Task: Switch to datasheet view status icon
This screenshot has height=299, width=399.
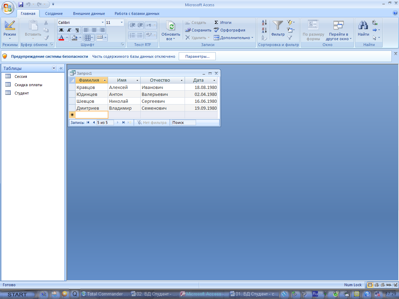Action: 370,285
